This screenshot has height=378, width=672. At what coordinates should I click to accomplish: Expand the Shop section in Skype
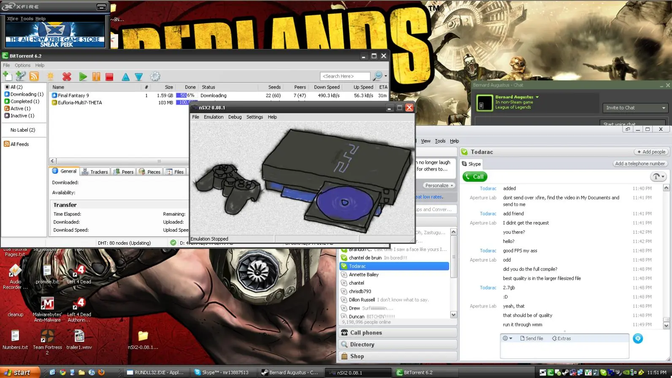[x=398, y=356]
